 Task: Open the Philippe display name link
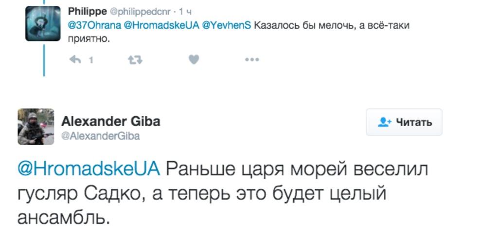(x=87, y=11)
